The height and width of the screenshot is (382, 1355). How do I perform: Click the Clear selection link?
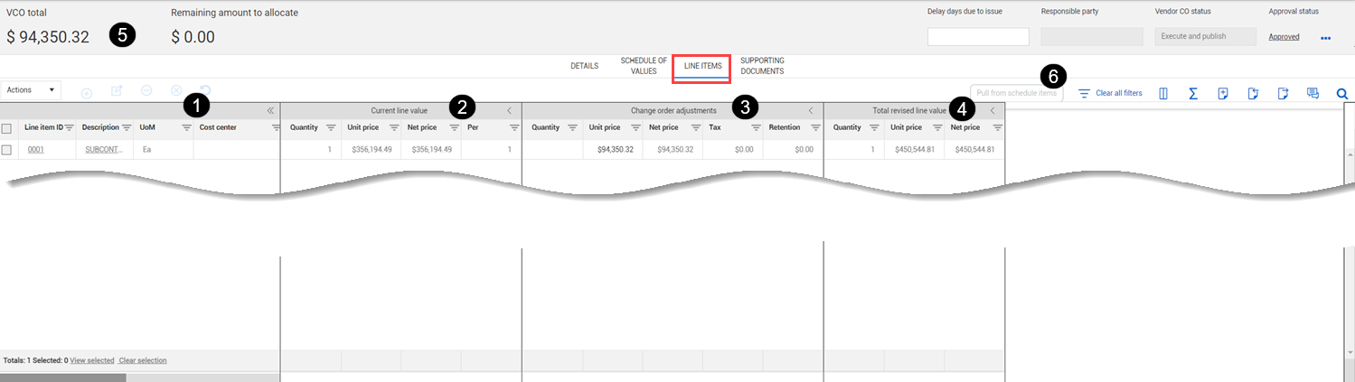click(x=143, y=360)
